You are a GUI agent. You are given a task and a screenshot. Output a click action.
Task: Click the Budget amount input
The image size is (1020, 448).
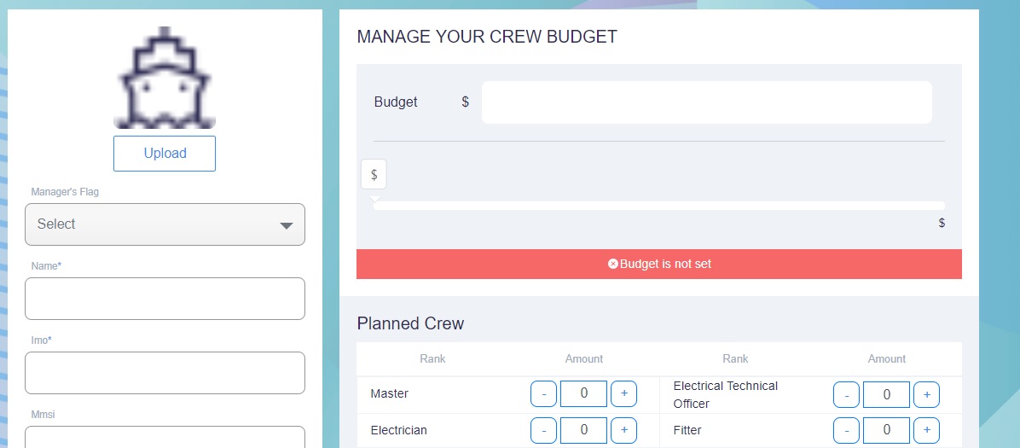(706, 102)
